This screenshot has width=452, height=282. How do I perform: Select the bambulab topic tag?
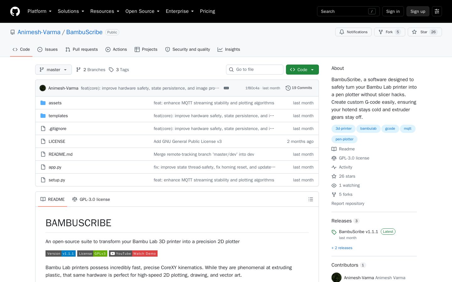coord(368,128)
